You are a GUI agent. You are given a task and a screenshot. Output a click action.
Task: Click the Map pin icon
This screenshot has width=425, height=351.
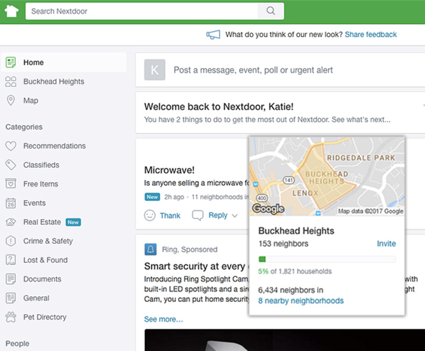(10, 100)
